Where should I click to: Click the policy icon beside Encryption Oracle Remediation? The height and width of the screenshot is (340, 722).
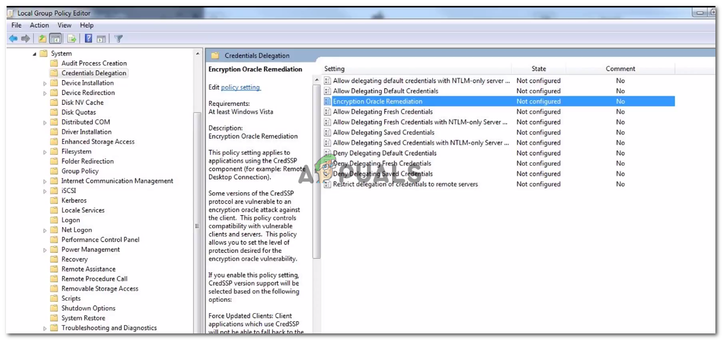(328, 102)
